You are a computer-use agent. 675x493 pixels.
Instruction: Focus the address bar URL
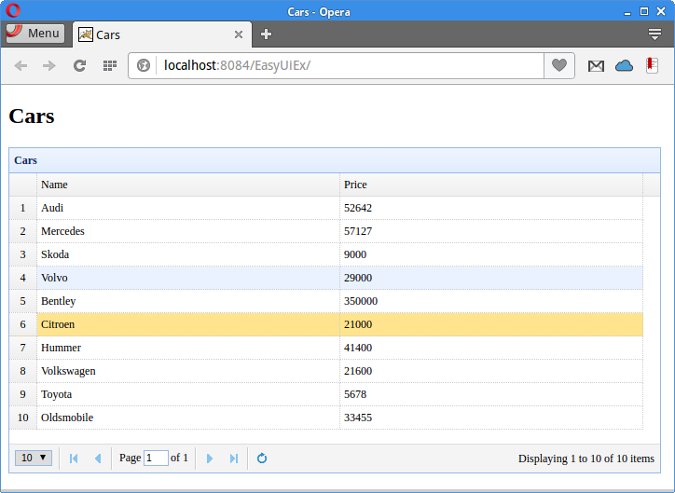pyautogui.click(x=350, y=65)
